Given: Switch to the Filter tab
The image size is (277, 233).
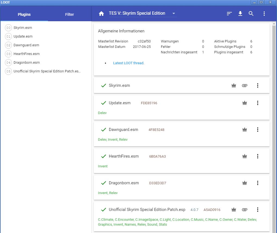Looking at the screenshot, I should pyautogui.click(x=69, y=14).
